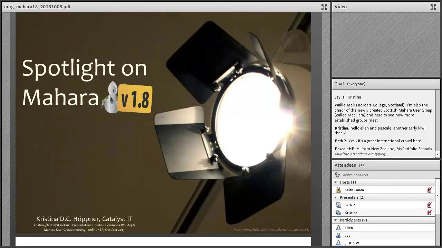442x248 pixels.
Task: Select Ellen in the attendee list
Action: tap(384, 228)
